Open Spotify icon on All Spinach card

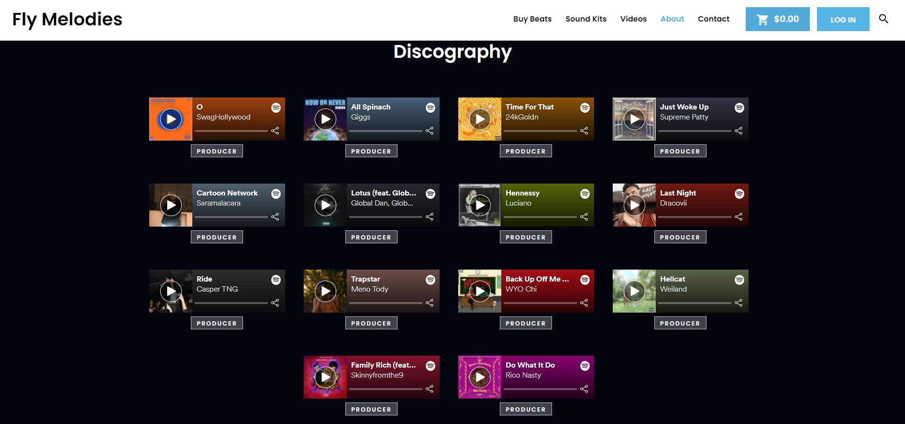pyautogui.click(x=430, y=108)
